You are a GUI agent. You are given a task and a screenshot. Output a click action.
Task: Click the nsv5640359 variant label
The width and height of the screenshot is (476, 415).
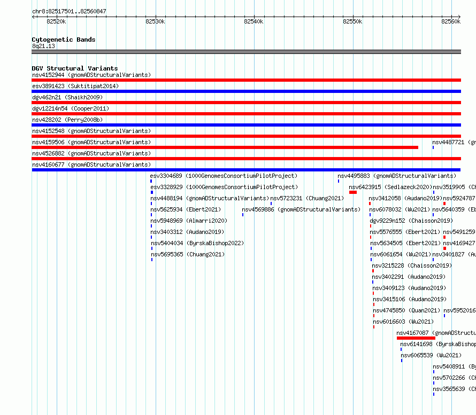[x=454, y=209]
